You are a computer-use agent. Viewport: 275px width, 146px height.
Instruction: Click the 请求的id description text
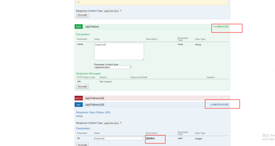coord(150,138)
